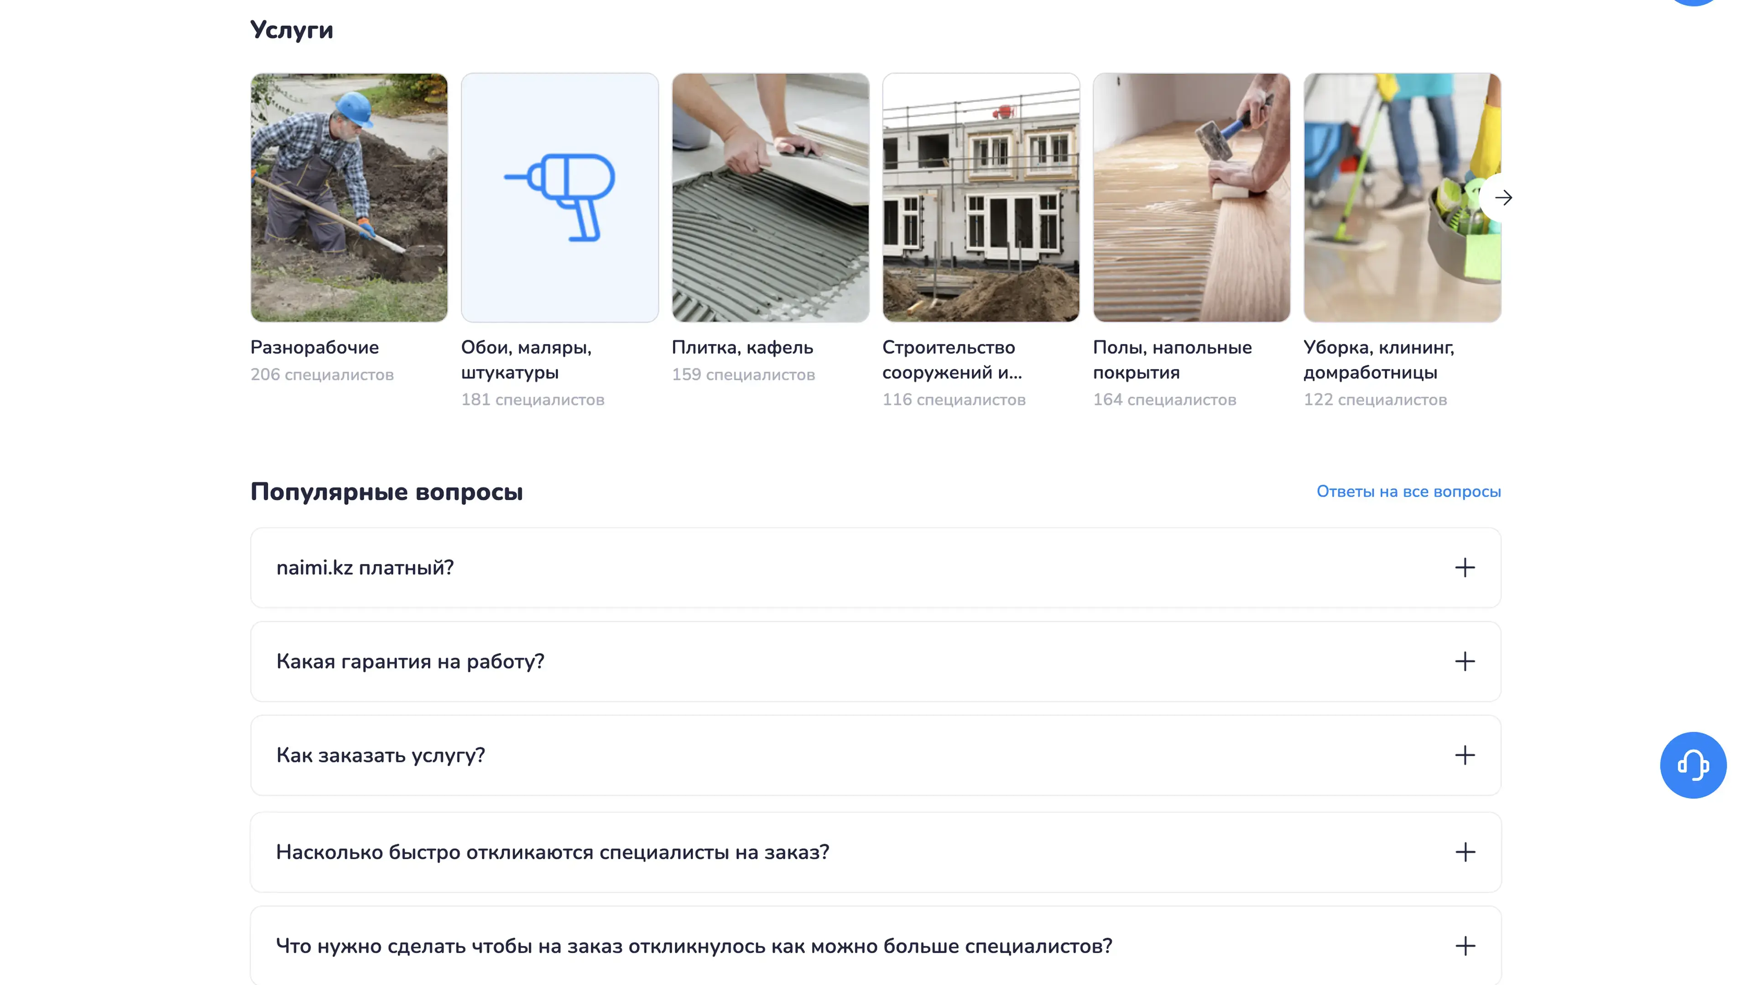Expand the "Как заказать услугу?" question
Viewport: 1752px width, 985px height.
click(x=876, y=755)
